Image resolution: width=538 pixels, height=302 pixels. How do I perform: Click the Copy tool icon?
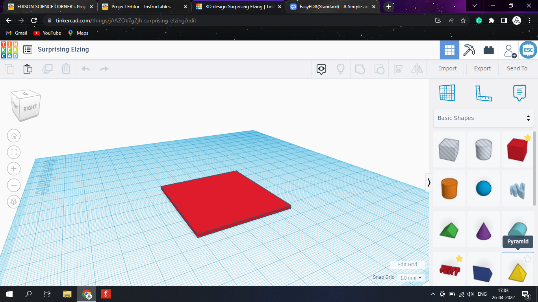tap(9, 69)
